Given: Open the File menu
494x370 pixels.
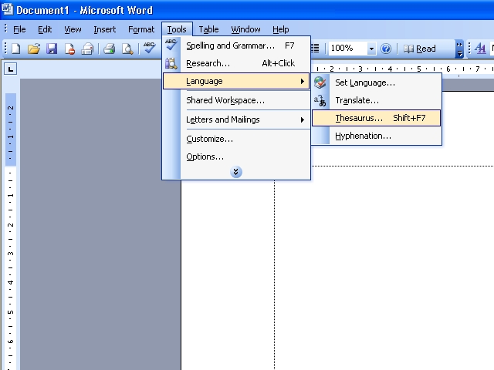Looking at the screenshot, I should pos(19,29).
